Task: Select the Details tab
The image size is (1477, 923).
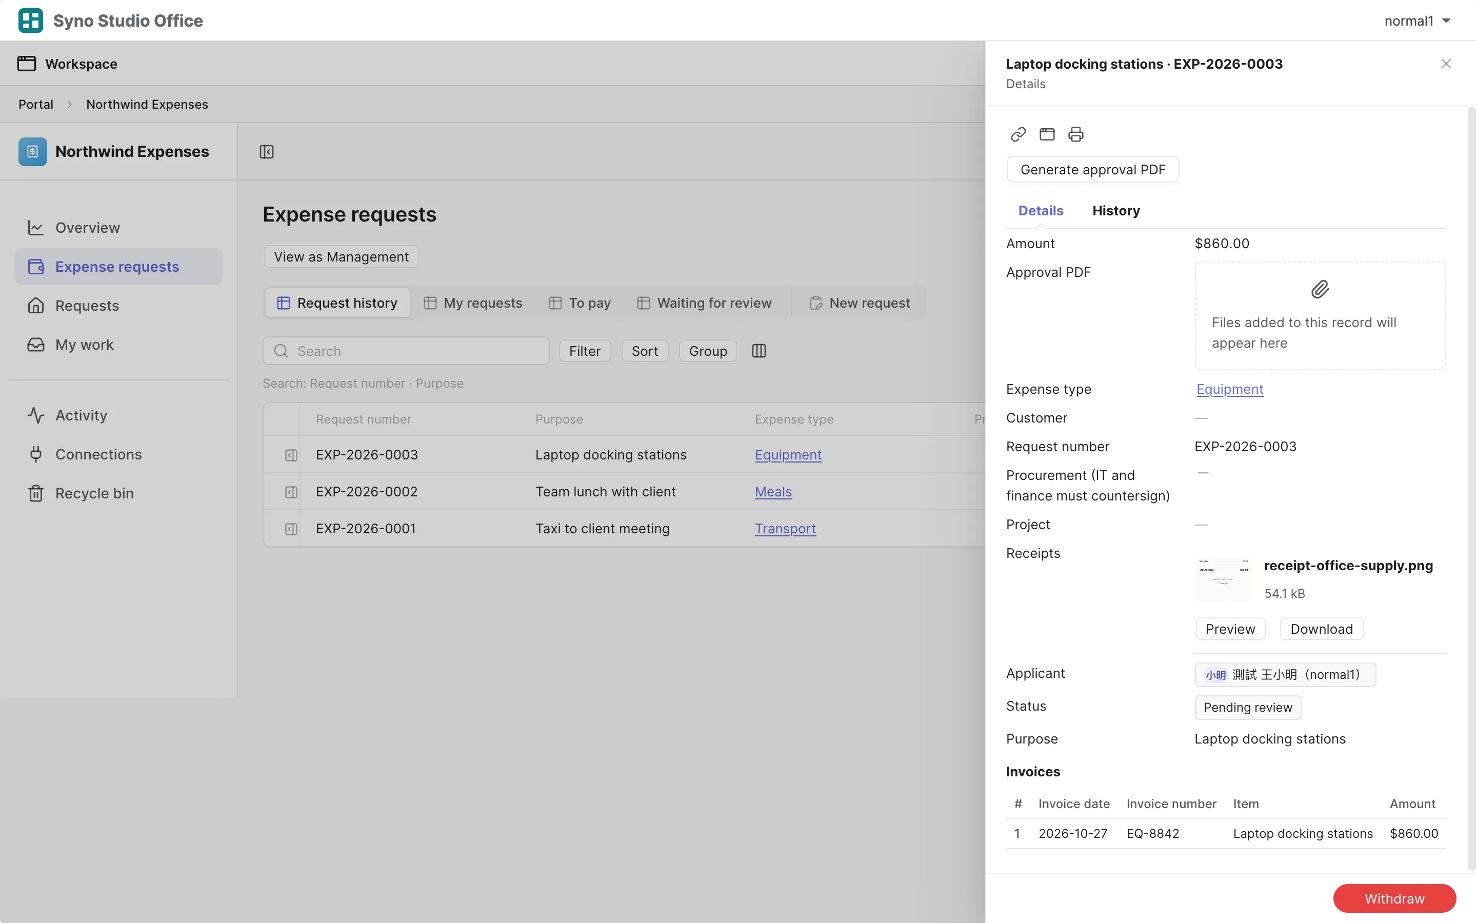Action: click(1041, 211)
